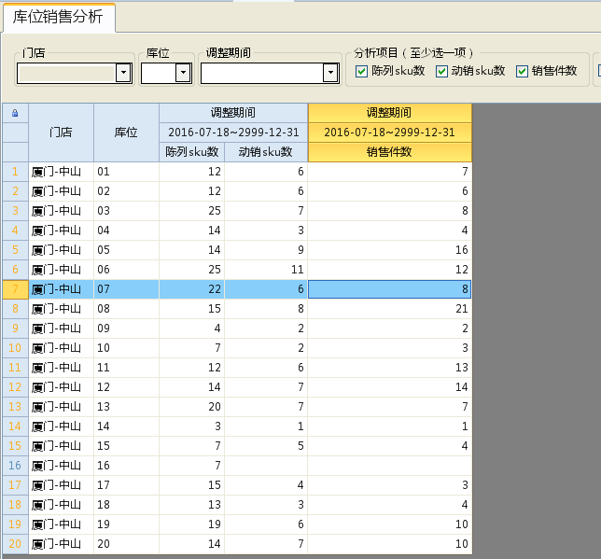Screen dimensions: 601x559
Task: Click 陈列sku数 value 22 in row 7
Action: 191,289
